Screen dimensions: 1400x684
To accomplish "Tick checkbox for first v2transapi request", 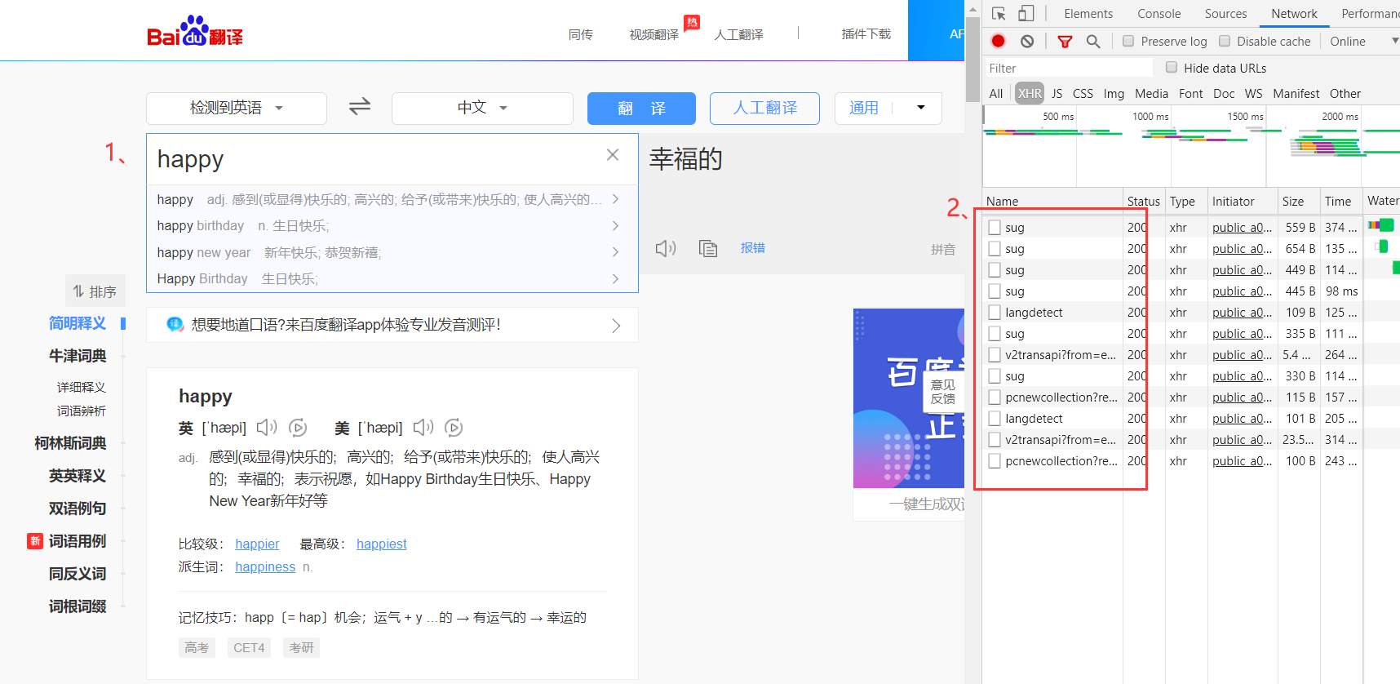I will (995, 354).
